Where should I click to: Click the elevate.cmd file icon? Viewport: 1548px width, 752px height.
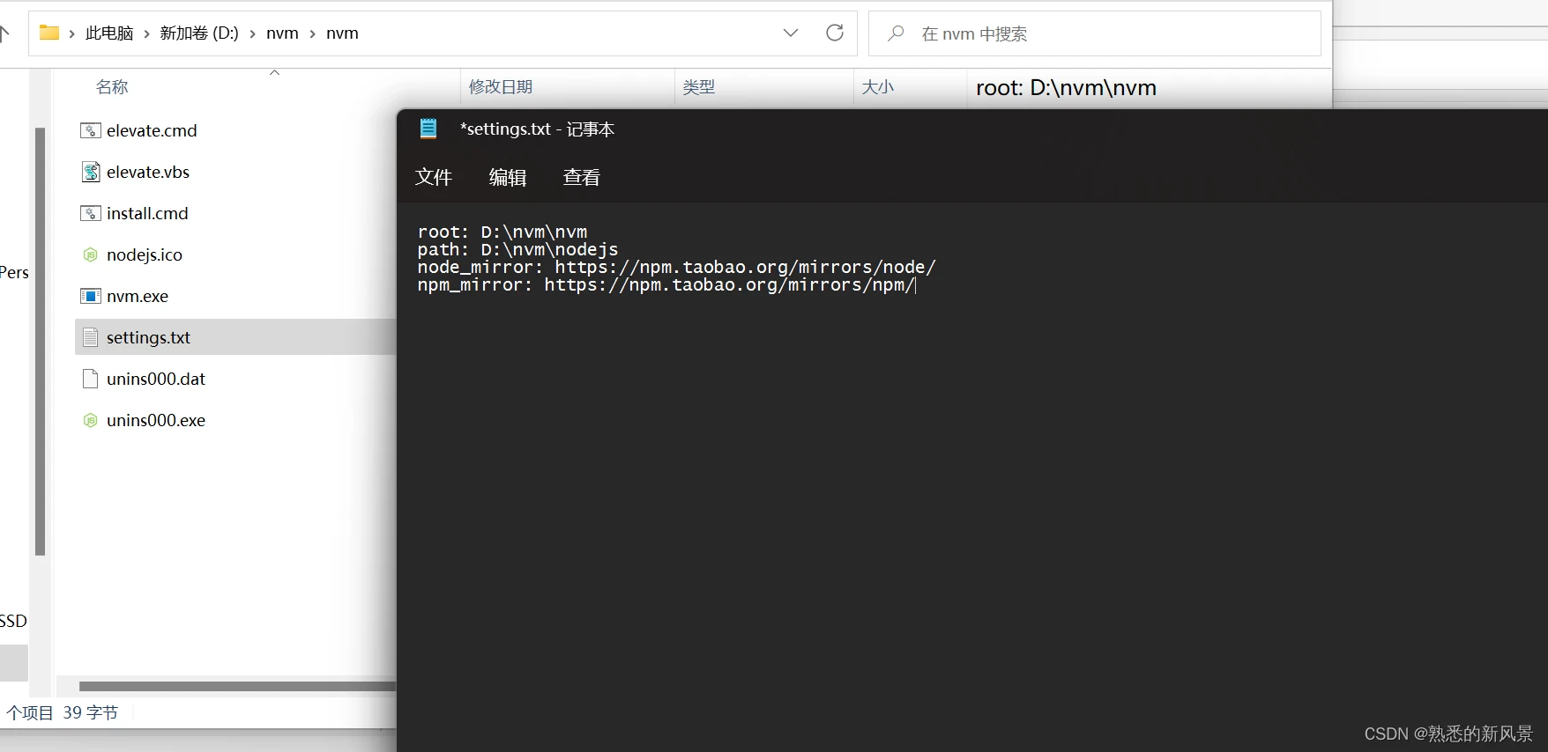[90, 131]
